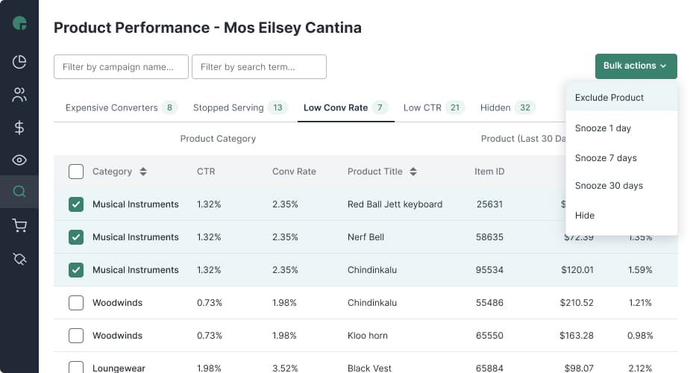Click the Black Vest product title
The image size is (693, 373).
[369, 368]
